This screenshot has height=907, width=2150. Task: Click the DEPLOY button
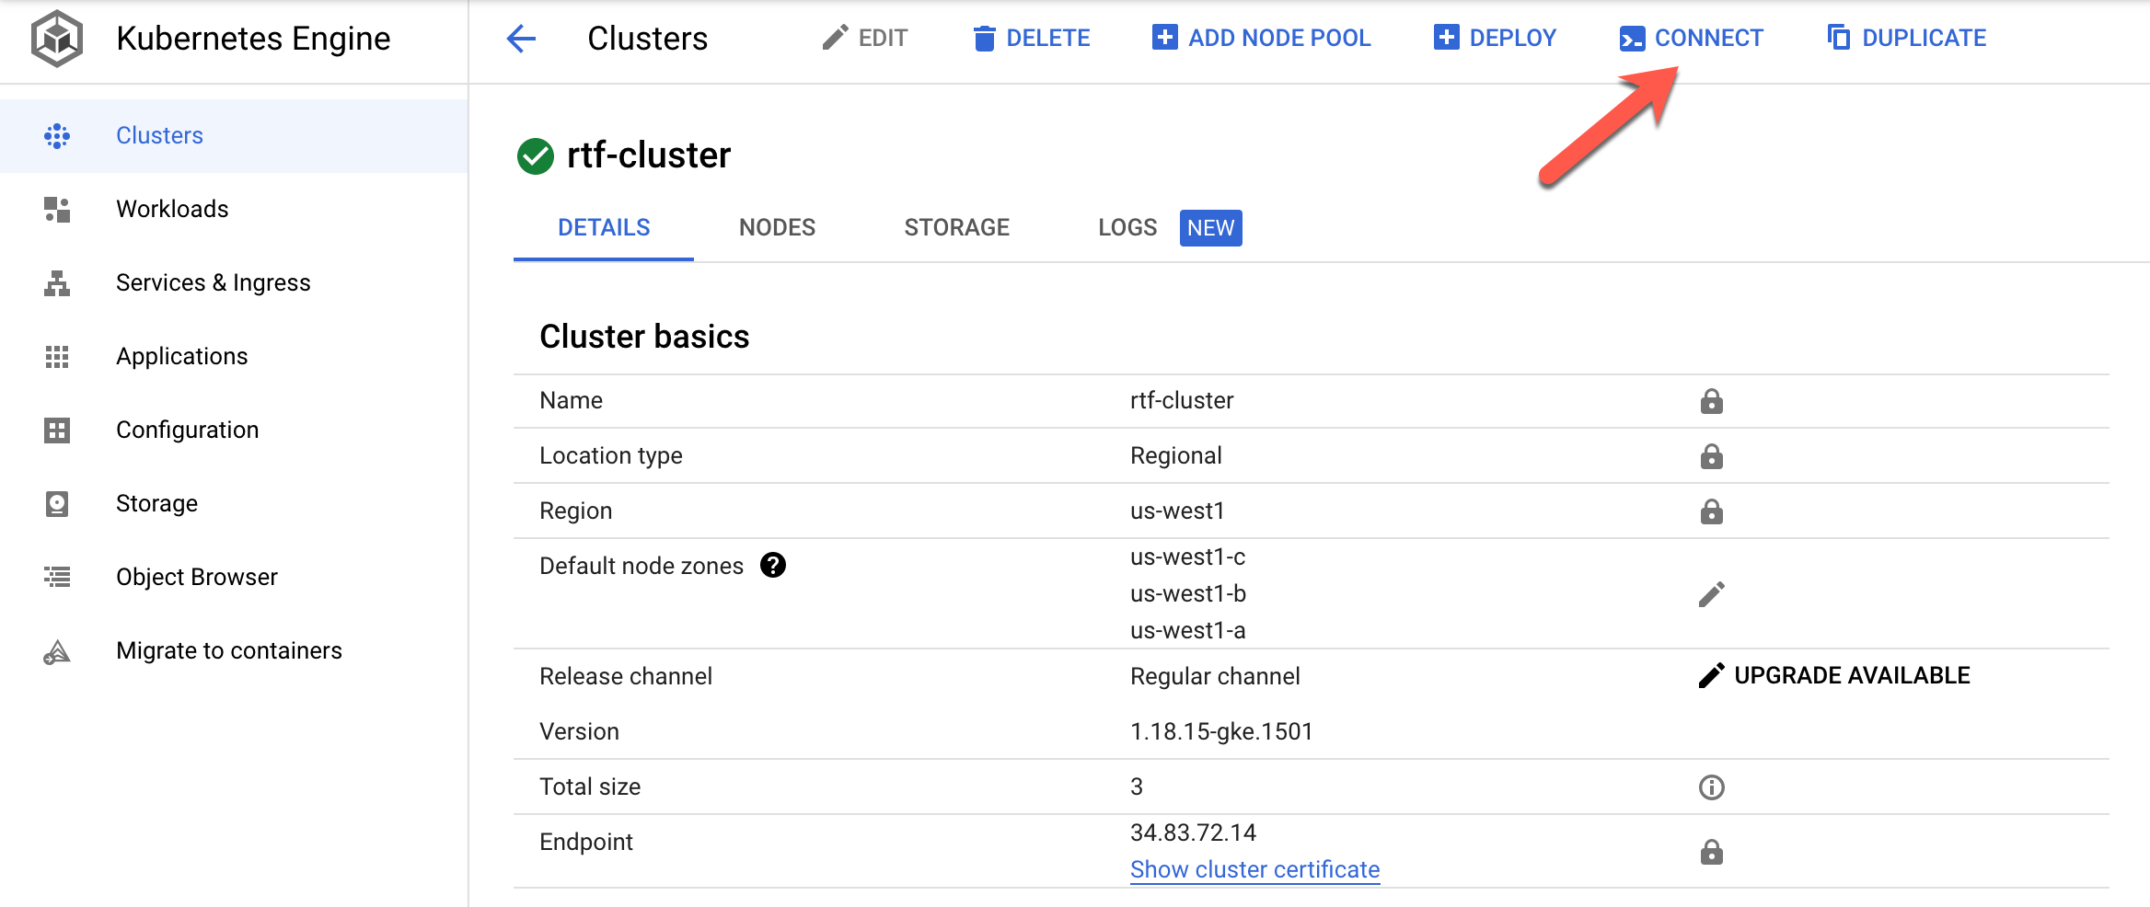click(x=1495, y=38)
